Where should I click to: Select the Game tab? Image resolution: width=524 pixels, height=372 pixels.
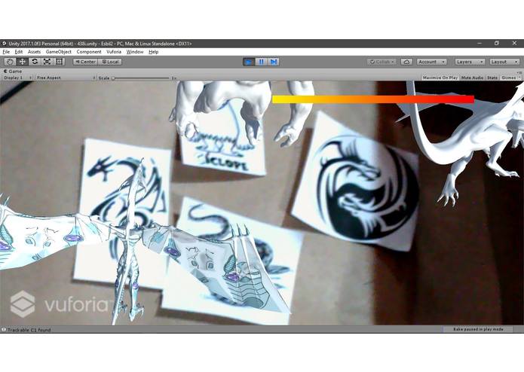coord(13,71)
